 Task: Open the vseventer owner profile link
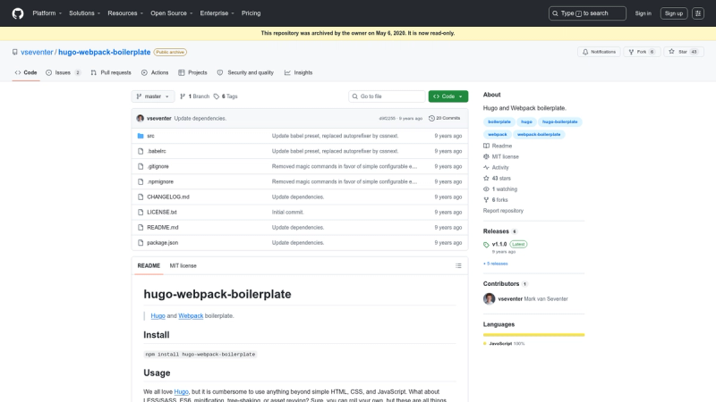37,52
